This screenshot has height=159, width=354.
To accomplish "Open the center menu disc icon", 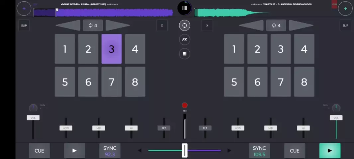I will tap(185, 8).
